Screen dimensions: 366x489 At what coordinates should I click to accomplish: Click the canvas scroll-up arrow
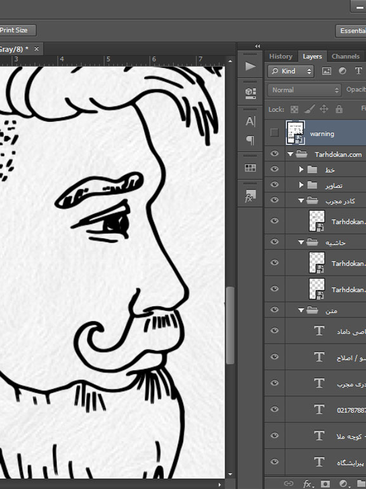(x=230, y=61)
